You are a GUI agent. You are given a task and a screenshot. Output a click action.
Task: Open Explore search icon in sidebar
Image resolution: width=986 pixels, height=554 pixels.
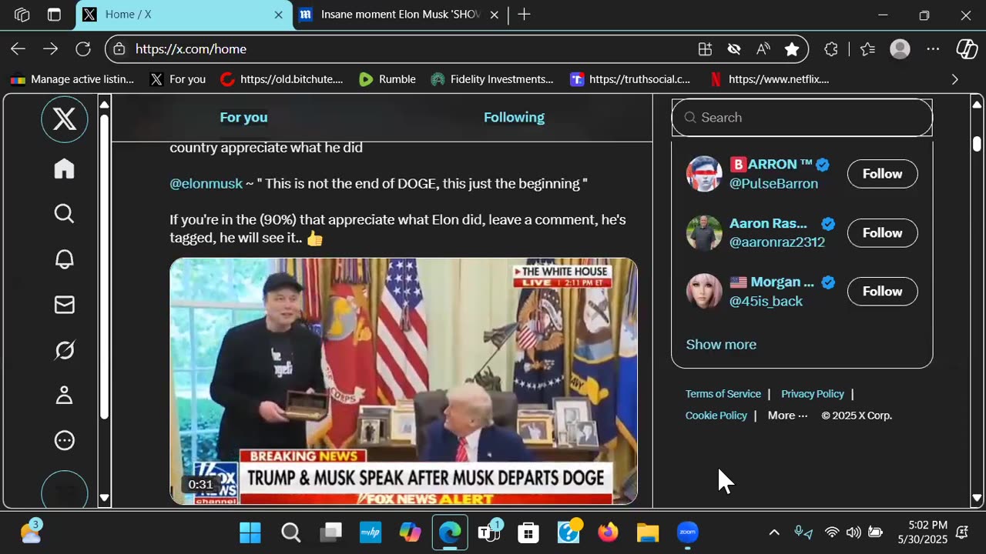[65, 213]
